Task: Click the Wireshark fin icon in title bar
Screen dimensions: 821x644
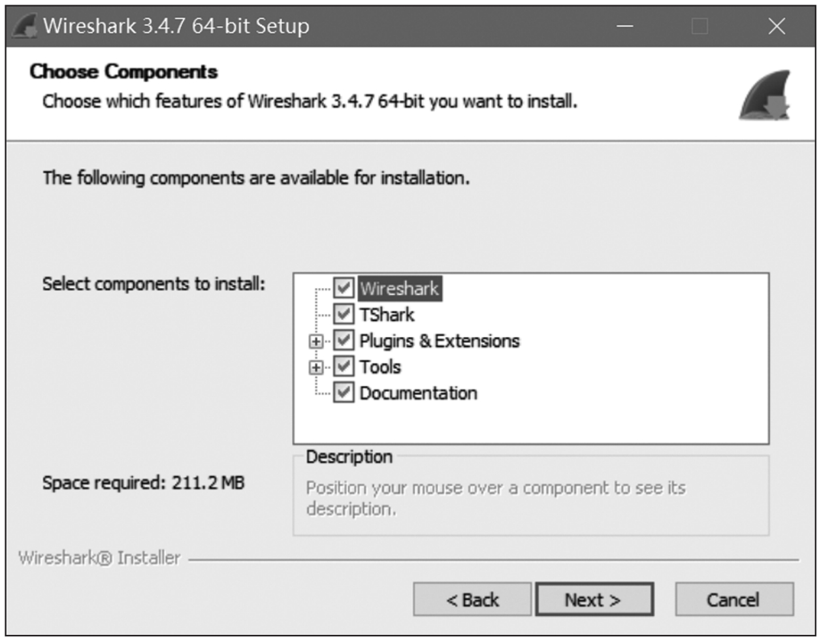Action: click(24, 26)
